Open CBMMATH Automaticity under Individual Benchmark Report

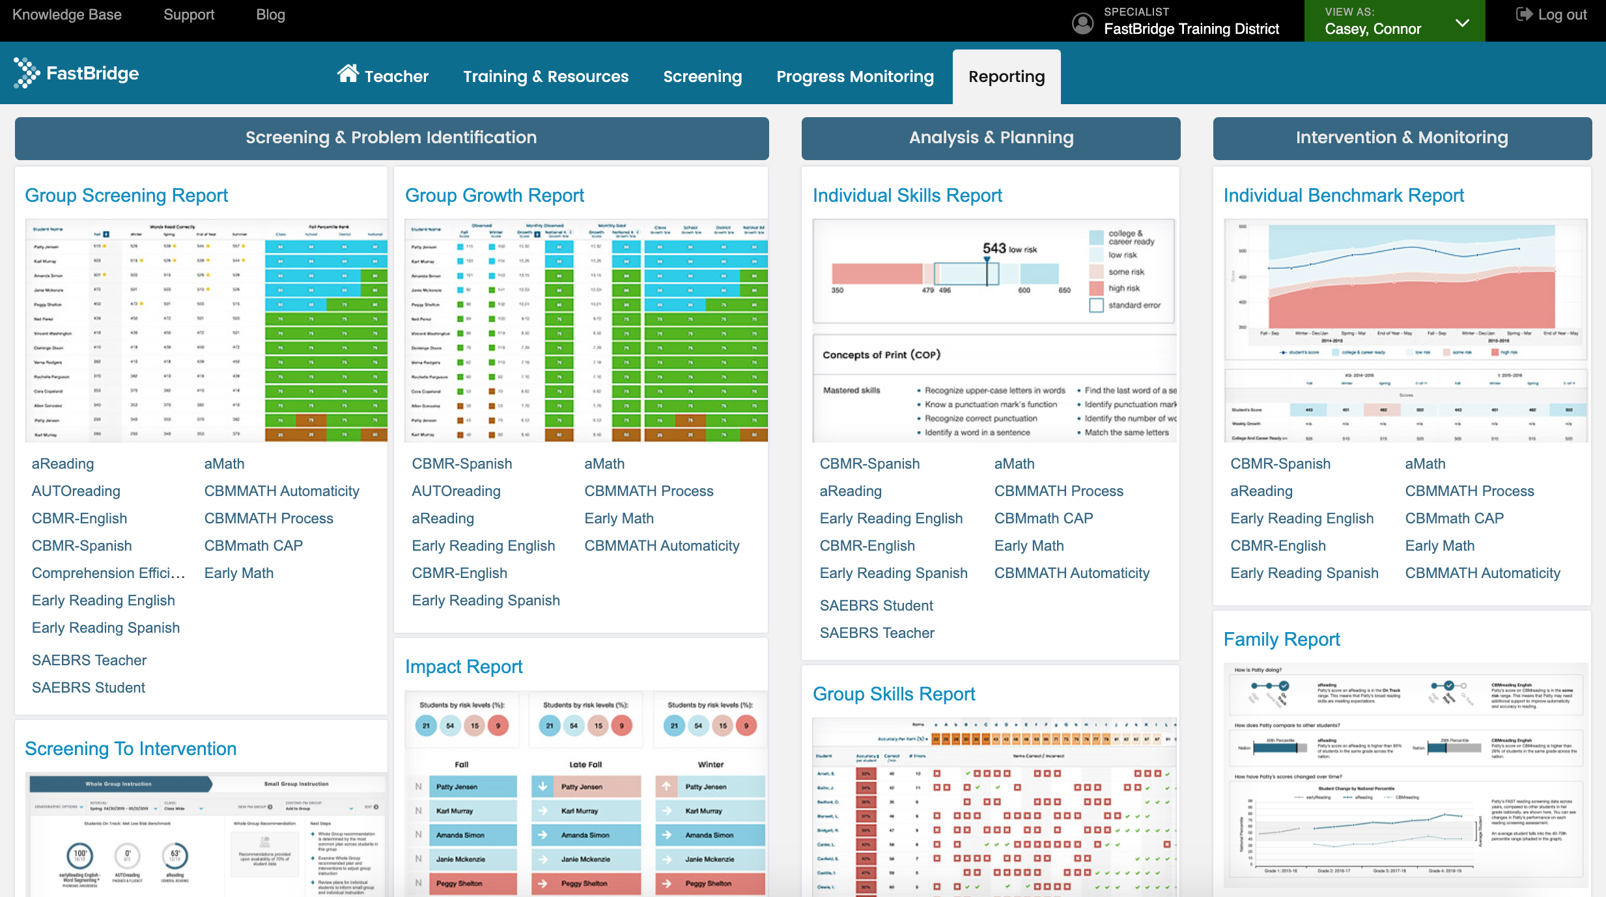tap(1483, 573)
